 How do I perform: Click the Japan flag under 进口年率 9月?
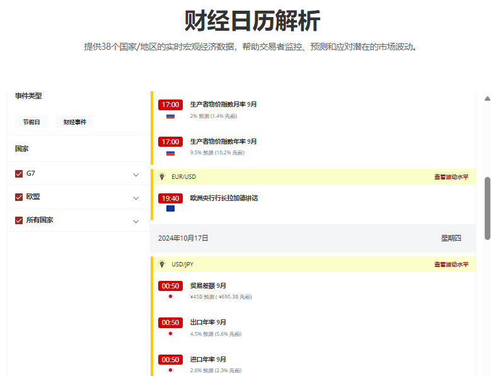pos(170,370)
